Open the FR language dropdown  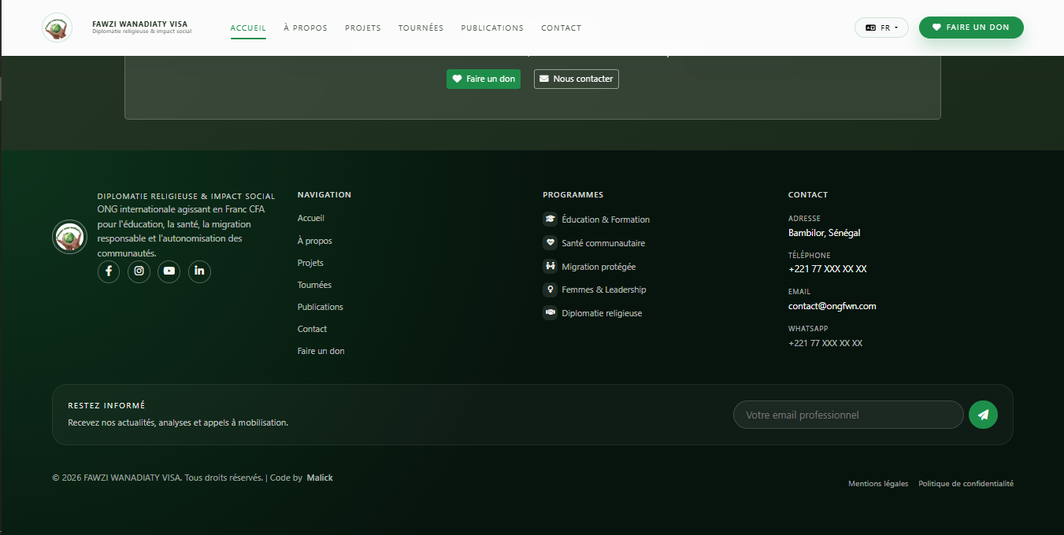(x=881, y=28)
